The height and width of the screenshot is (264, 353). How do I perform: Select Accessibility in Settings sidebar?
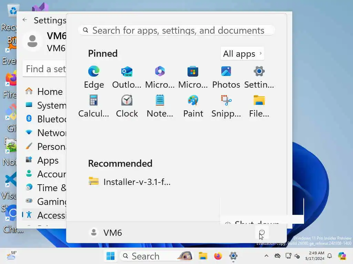(x=44, y=215)
